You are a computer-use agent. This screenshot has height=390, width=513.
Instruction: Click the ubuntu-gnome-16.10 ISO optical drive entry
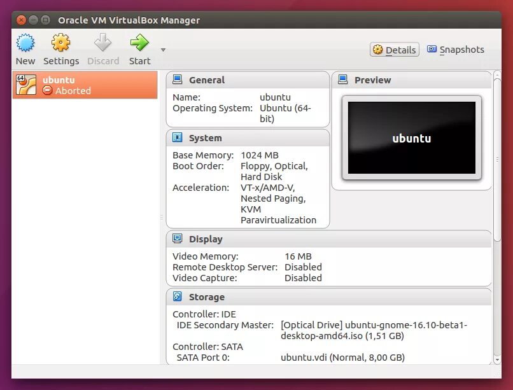(374, 330)
